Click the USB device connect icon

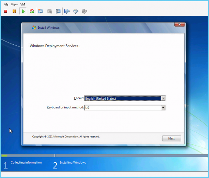tap(85, 11)
